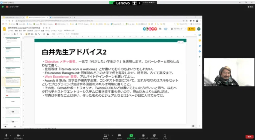
Task: Open the comment history icon
Action: pos(160,29)
